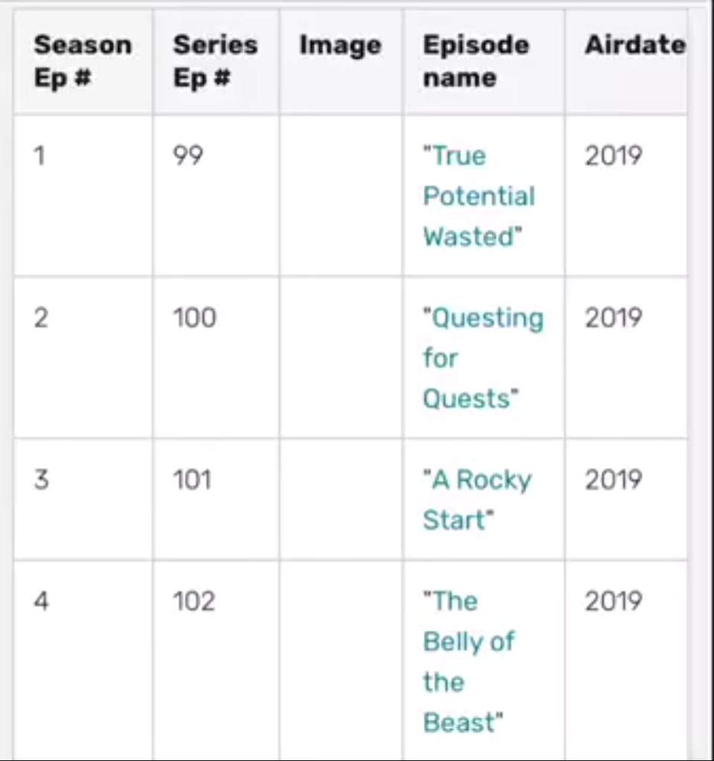Select the series episode number 102 cell
This screenshot has height=761, width=714.
[x=216, y=661]
